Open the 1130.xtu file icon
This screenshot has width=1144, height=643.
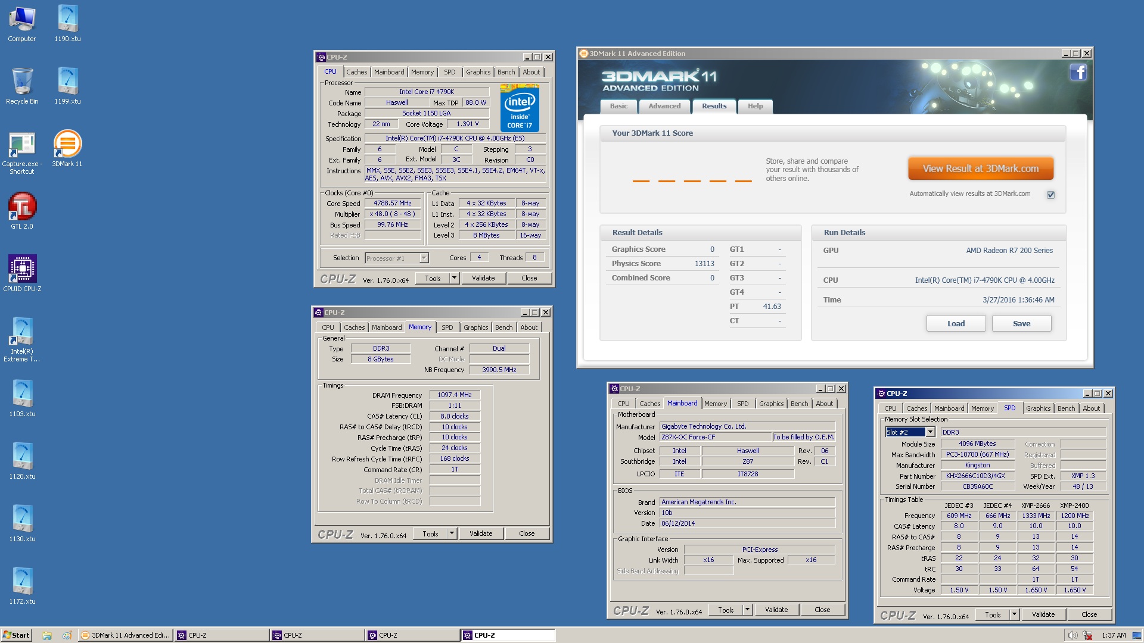click(x=22, y=524)
